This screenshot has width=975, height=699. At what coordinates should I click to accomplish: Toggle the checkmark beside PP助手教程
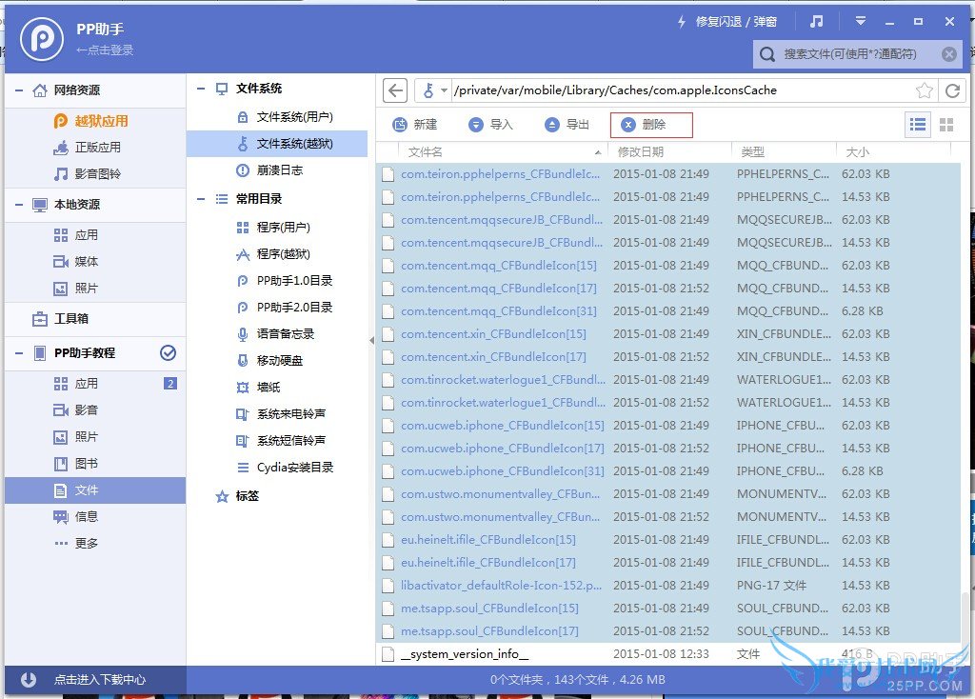(169, 352)
